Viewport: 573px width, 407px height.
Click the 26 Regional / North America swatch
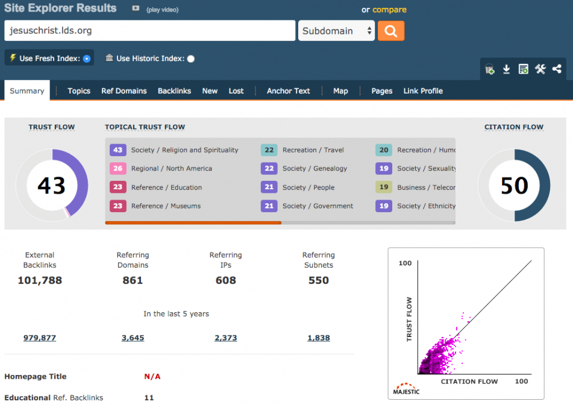(117, 168)
